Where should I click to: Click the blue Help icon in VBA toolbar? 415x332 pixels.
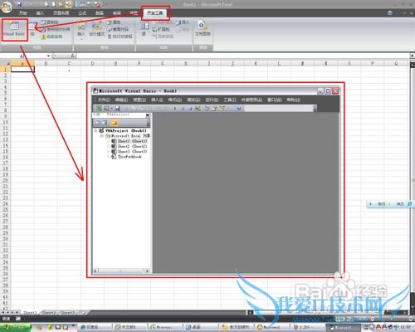coord(239,109)
